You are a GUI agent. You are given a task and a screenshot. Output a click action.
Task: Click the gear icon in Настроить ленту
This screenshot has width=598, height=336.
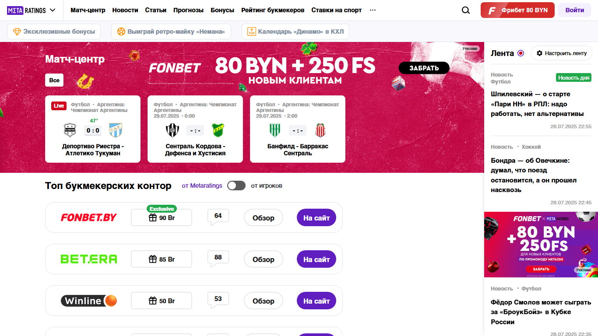[x=539, y=53]
